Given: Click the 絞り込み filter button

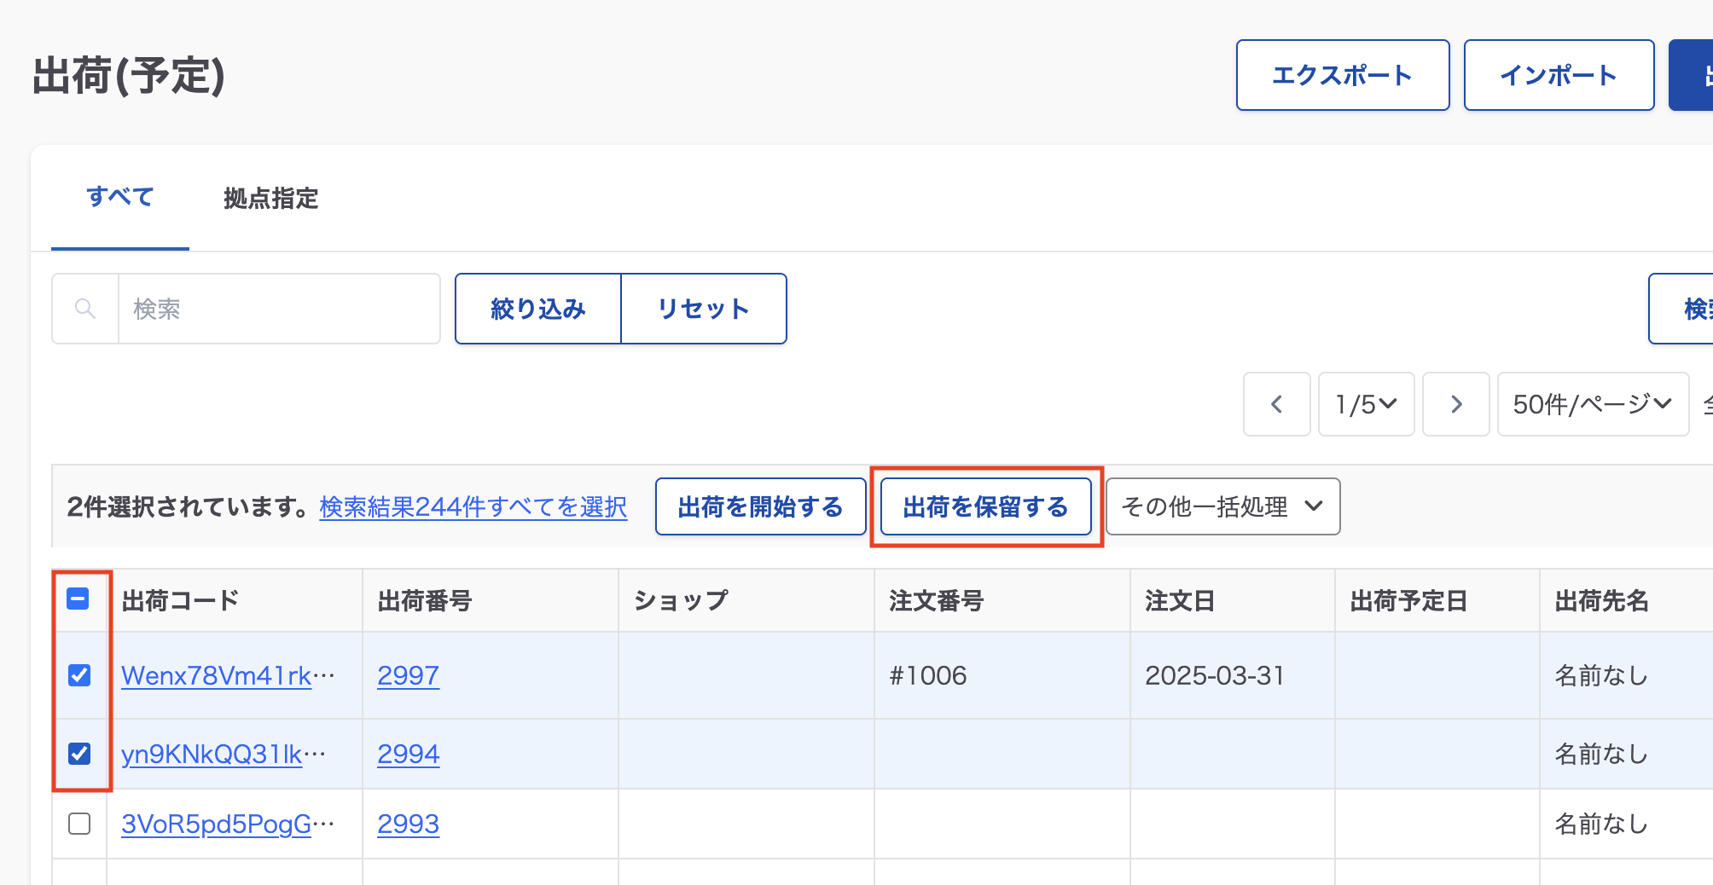Looking at the screenshot, I should point(537,309).
